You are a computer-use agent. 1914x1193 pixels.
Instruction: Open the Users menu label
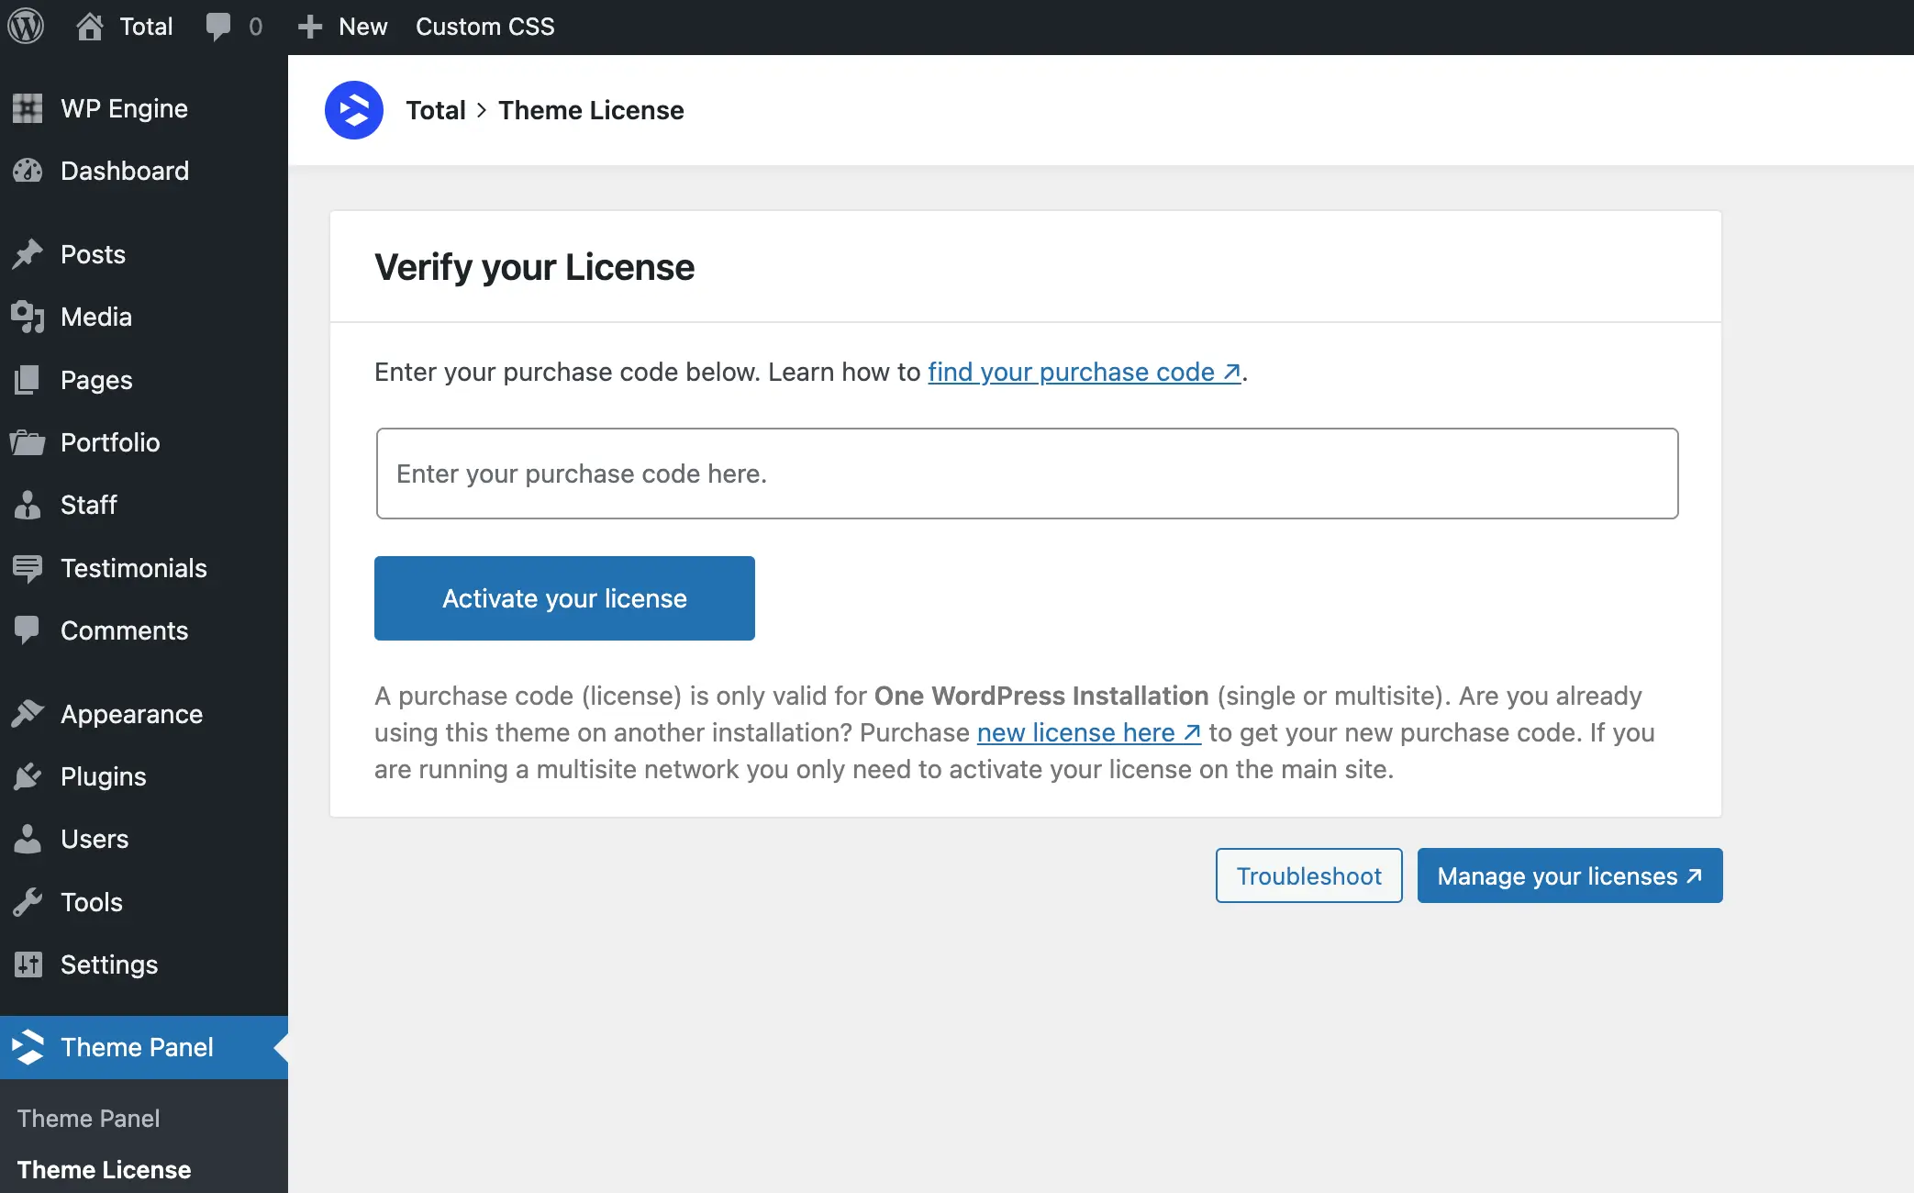pyautogui.click(x=95, y=839)
